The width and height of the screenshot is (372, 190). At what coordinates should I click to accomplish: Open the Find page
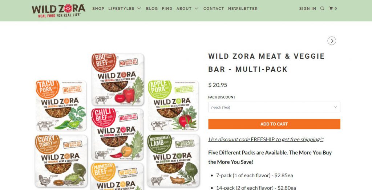[167, 9]
